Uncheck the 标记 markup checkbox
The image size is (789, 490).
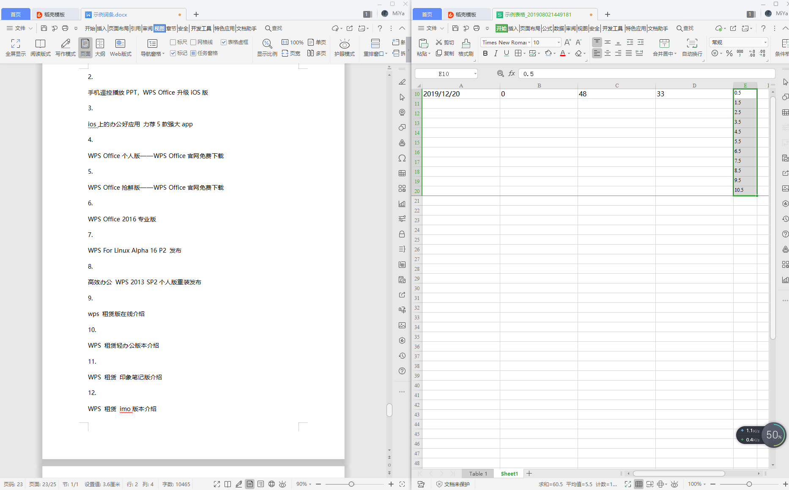(x=179, y=53)
